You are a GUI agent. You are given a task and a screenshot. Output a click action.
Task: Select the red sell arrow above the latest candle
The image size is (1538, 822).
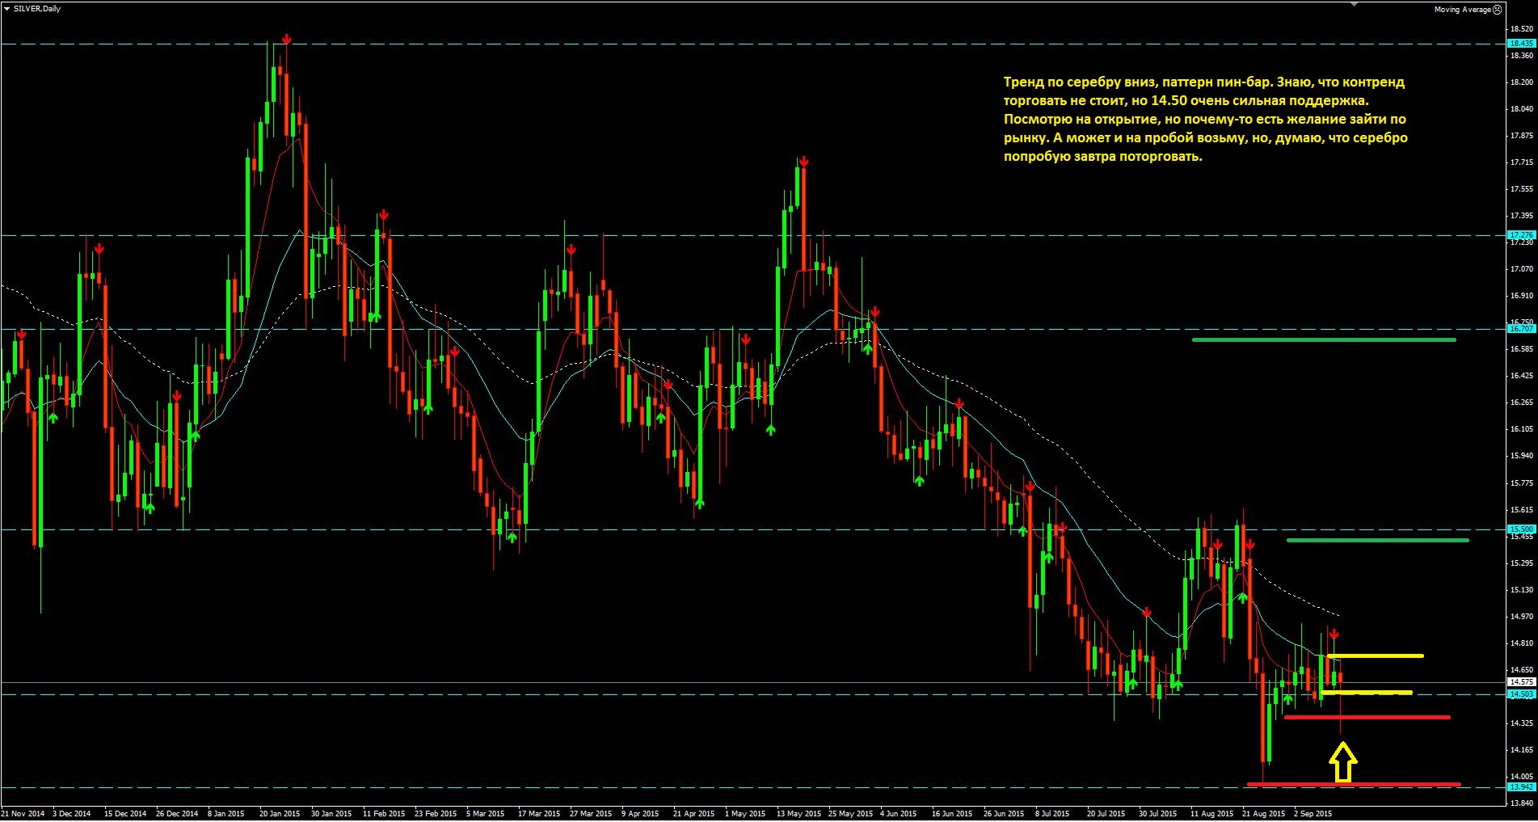[x=1334, y=634]
